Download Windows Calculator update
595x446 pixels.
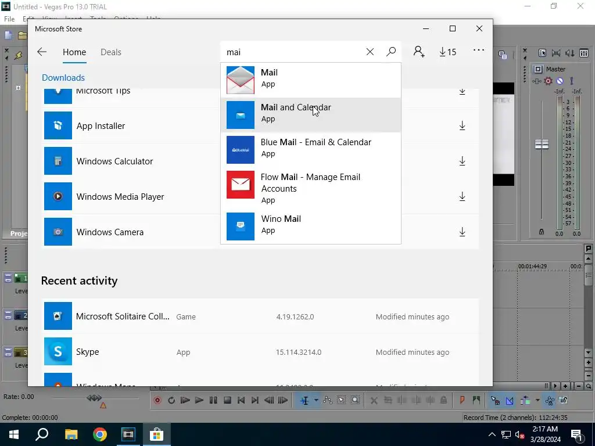click(462, 161)
